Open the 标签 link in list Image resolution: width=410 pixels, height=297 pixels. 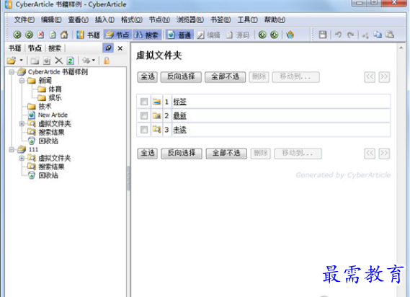(x=179, y=102)
